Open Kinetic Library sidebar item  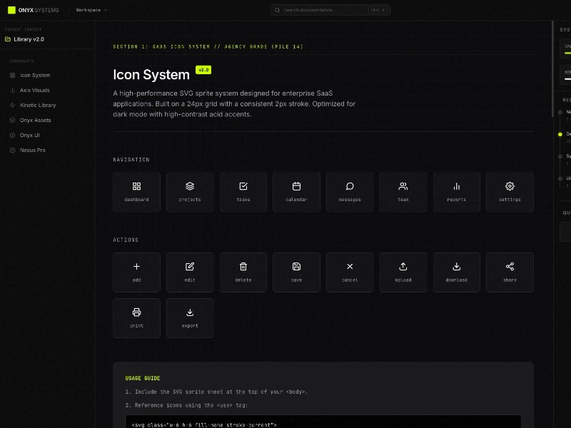click(37, 105)
